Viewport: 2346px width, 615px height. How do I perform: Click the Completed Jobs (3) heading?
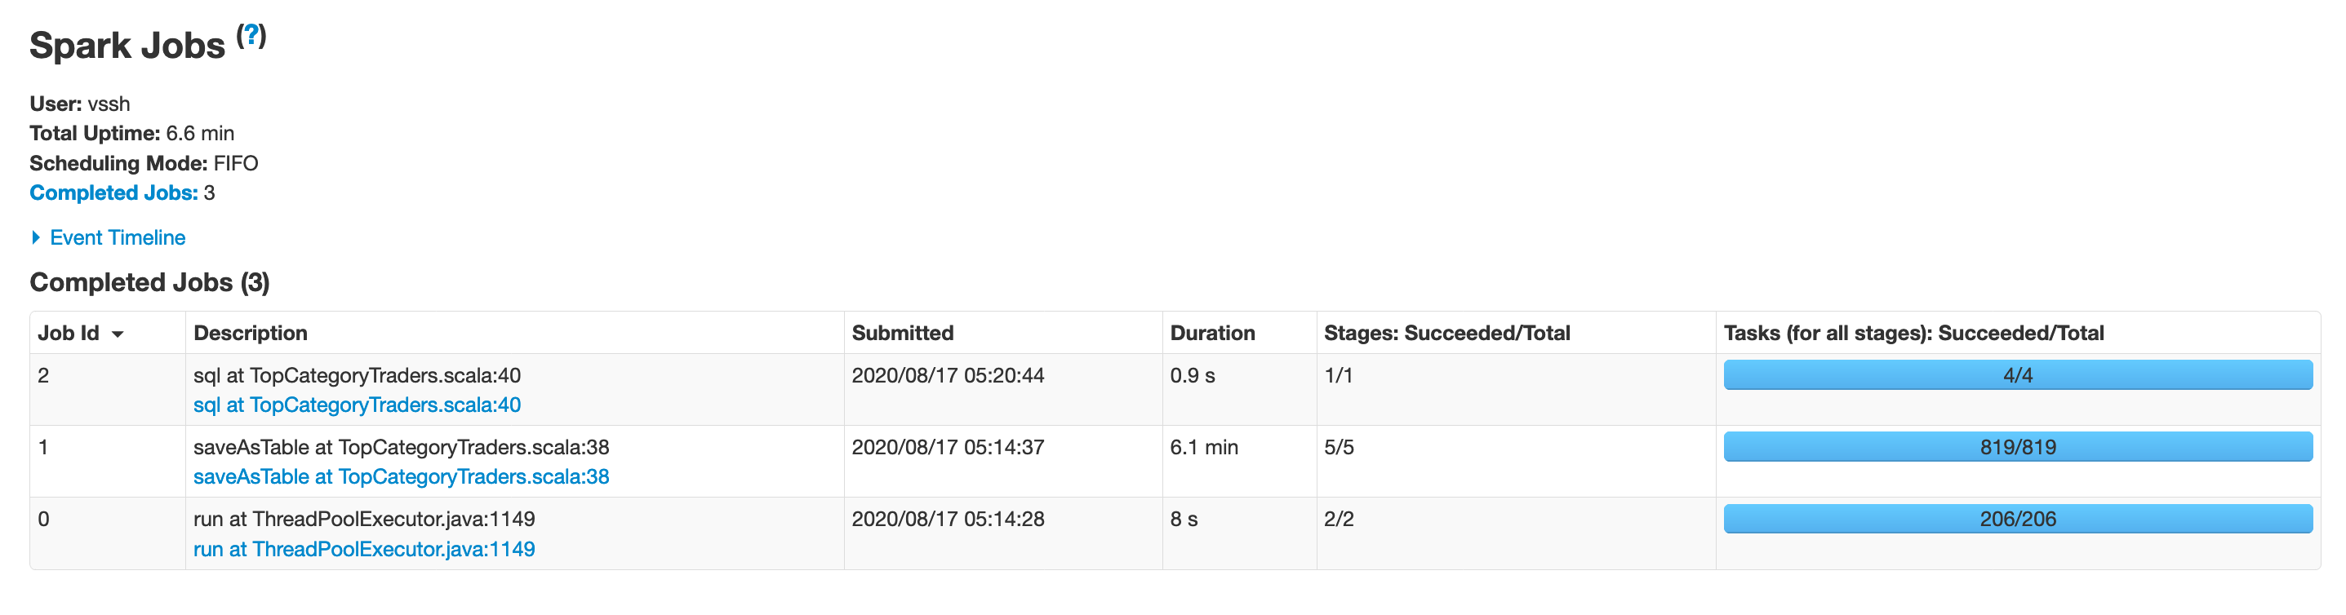[x=149, y=282]
